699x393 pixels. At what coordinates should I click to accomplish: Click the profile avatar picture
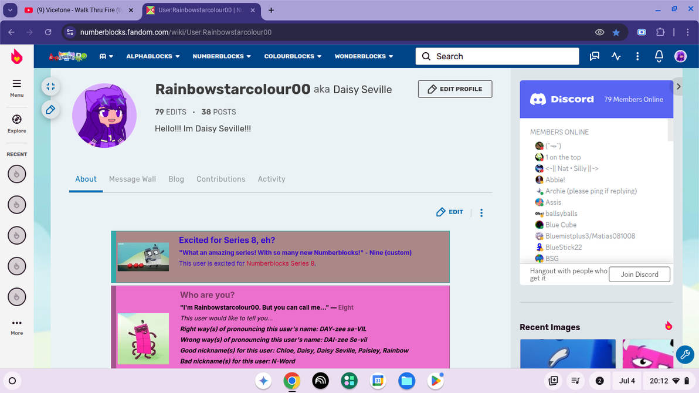[104, 116]
